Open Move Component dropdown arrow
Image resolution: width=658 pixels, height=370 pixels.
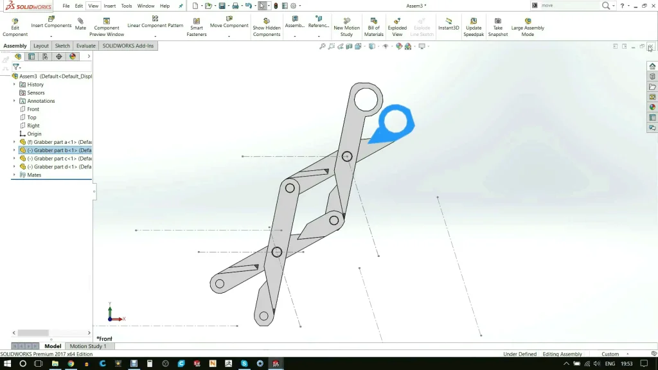pyautogui.click(x=229, y=36)
